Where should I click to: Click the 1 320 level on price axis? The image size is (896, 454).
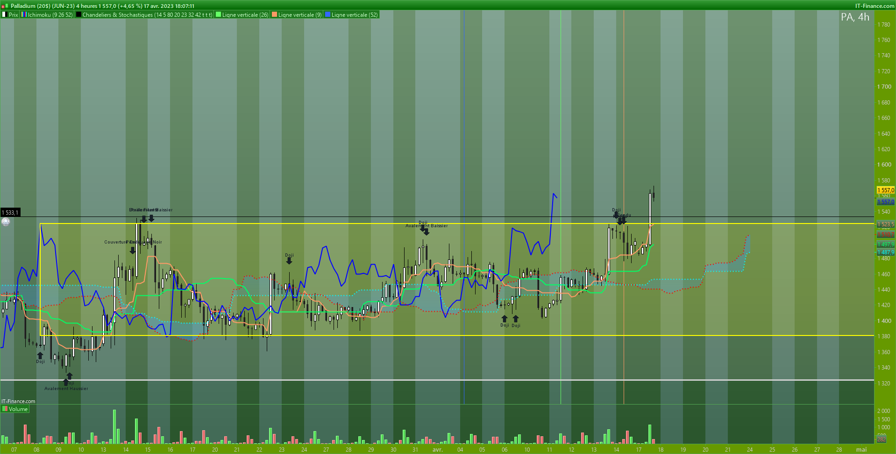pyautogui.click(x=884, y=384)
